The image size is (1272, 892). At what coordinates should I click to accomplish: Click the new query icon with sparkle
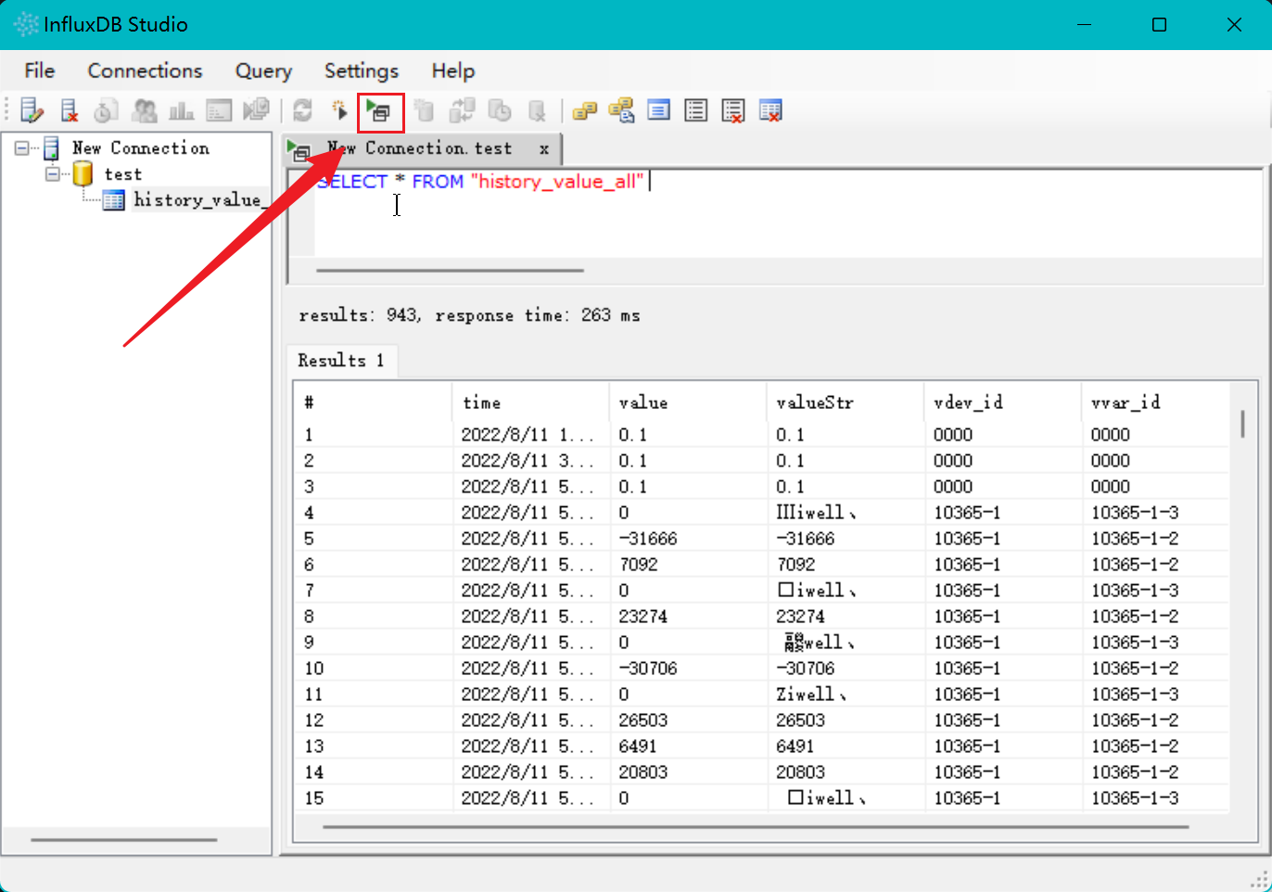pos(339,110)
